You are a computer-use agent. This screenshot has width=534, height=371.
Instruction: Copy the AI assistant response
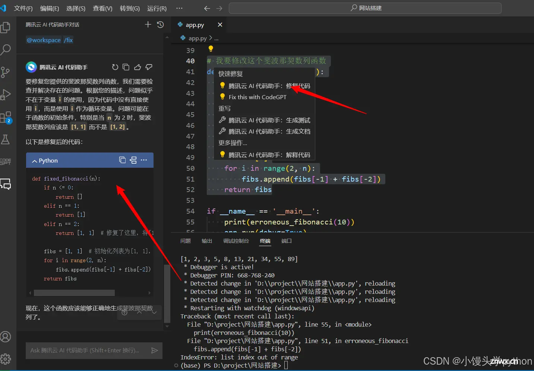pos(126,67)
